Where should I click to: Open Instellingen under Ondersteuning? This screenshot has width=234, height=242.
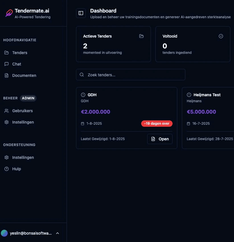click(22, 157)
